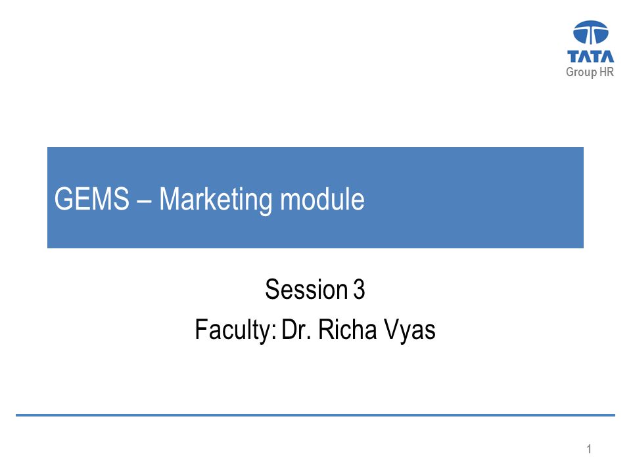Click the dash between GEMS and Marketing
The image size is (631, 473).
click(144, 199)
